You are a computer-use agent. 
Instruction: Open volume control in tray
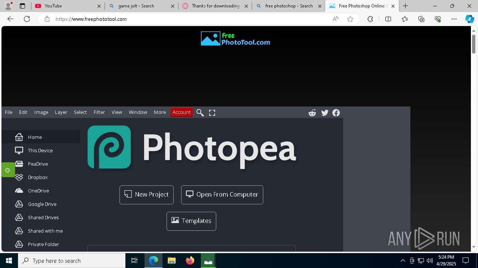(429, 261)
